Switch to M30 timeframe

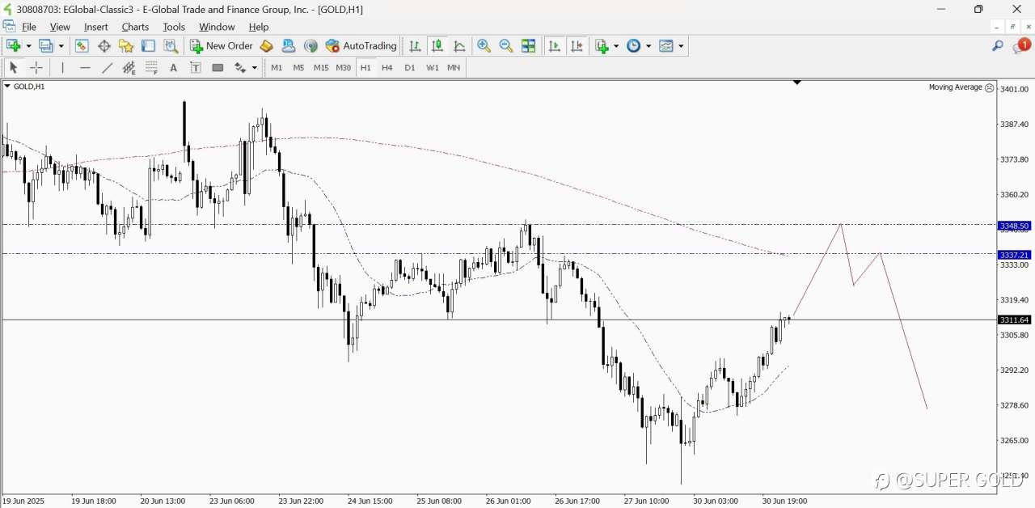coord(344,68)
